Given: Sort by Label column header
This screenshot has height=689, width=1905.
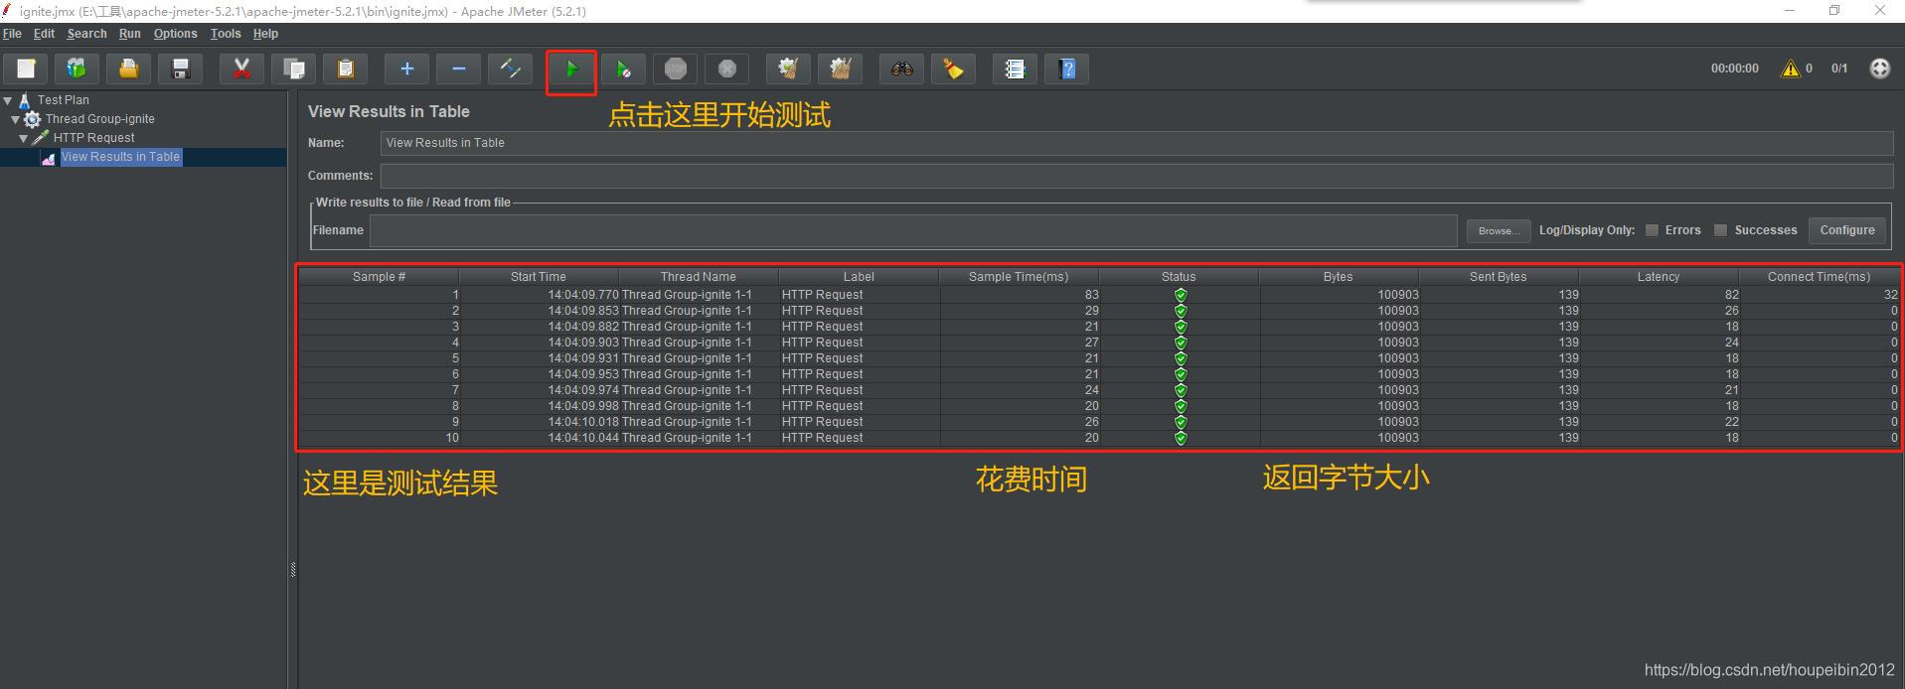Looking at the screenshot, I should 859,277.
